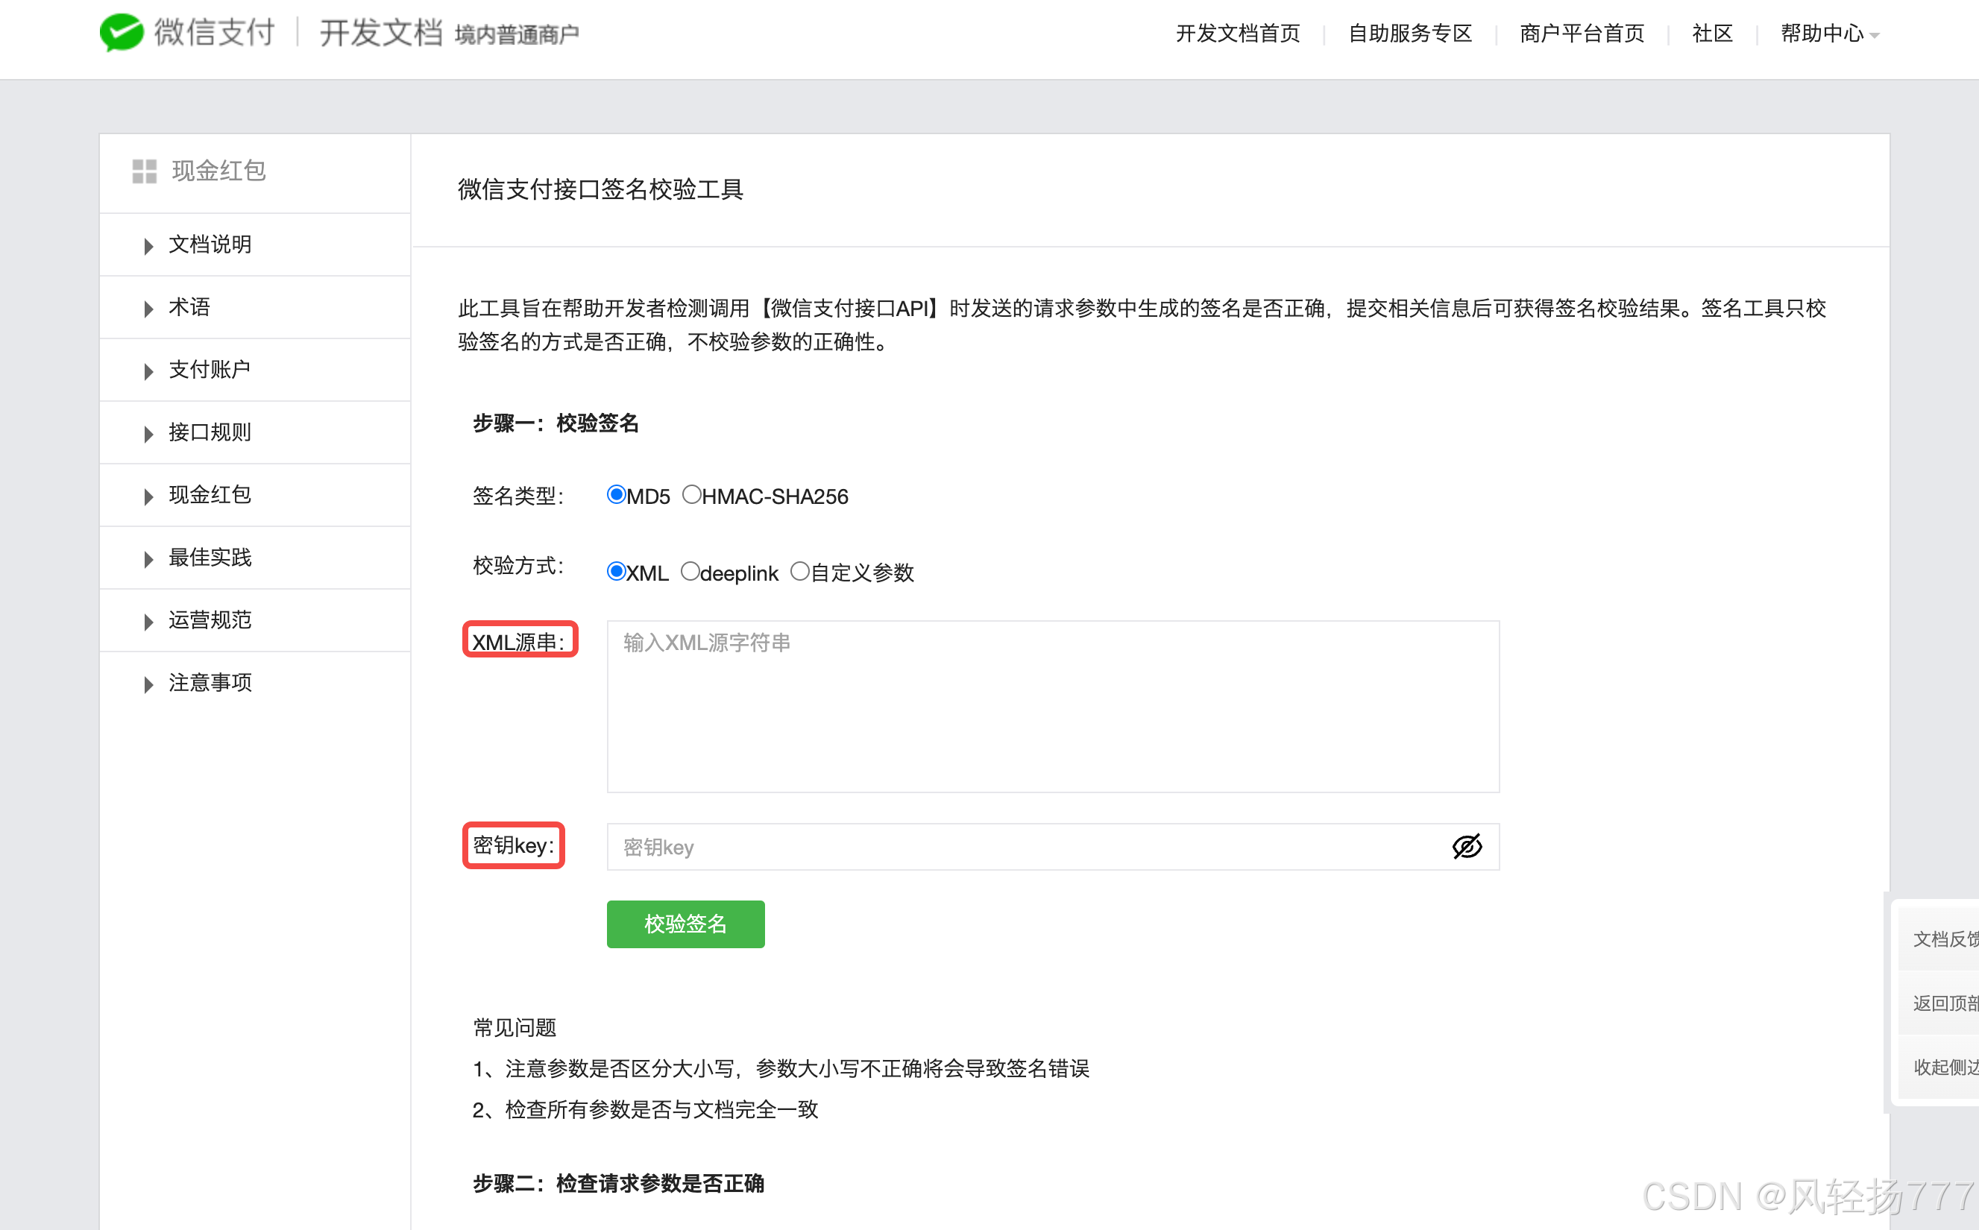Click the XML源串 text area
The width and height of the screenshot is (1979, 1230).
click(1052, 706)
